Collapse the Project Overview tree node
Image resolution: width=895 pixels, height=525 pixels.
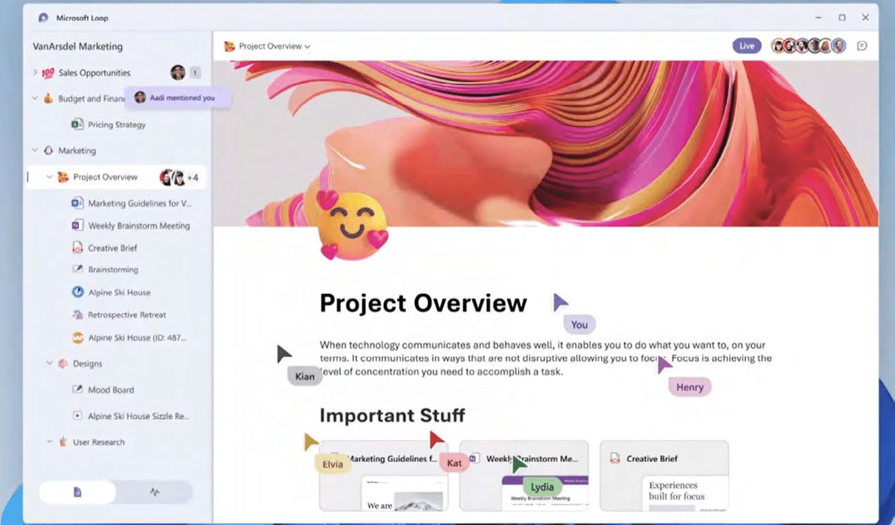pos(49,177)
